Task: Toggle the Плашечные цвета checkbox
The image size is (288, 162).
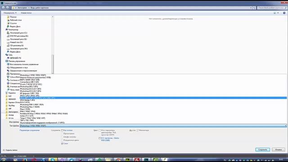Action: coord(62,140)
